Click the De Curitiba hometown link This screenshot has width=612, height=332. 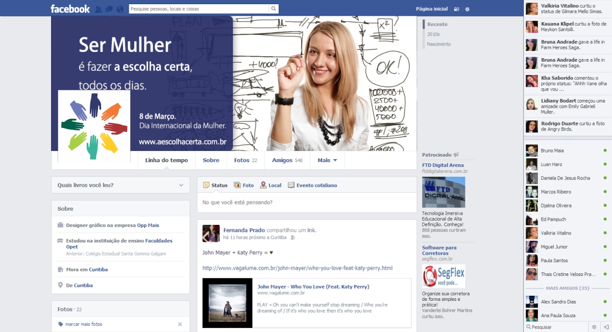tap(83, 286)
